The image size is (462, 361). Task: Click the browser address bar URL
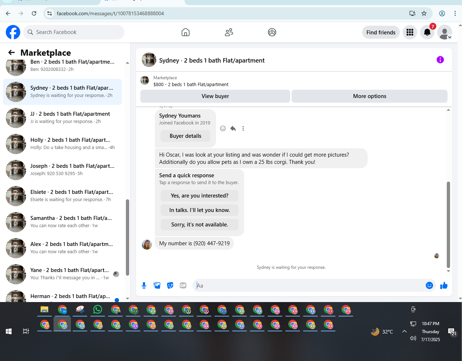pyautogui.click(x=110, y=13)
